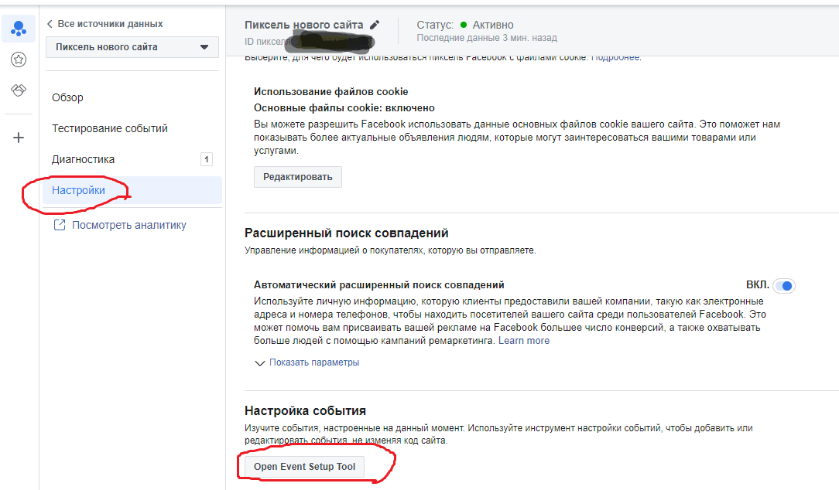The width and height of the screenshot is (839, 490).
Task: Click the Подробнее link at top
Action: coord(615,57)
